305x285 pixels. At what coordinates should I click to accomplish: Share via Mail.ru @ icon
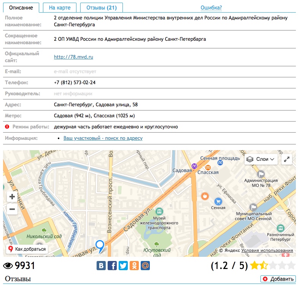coord(145,266)
